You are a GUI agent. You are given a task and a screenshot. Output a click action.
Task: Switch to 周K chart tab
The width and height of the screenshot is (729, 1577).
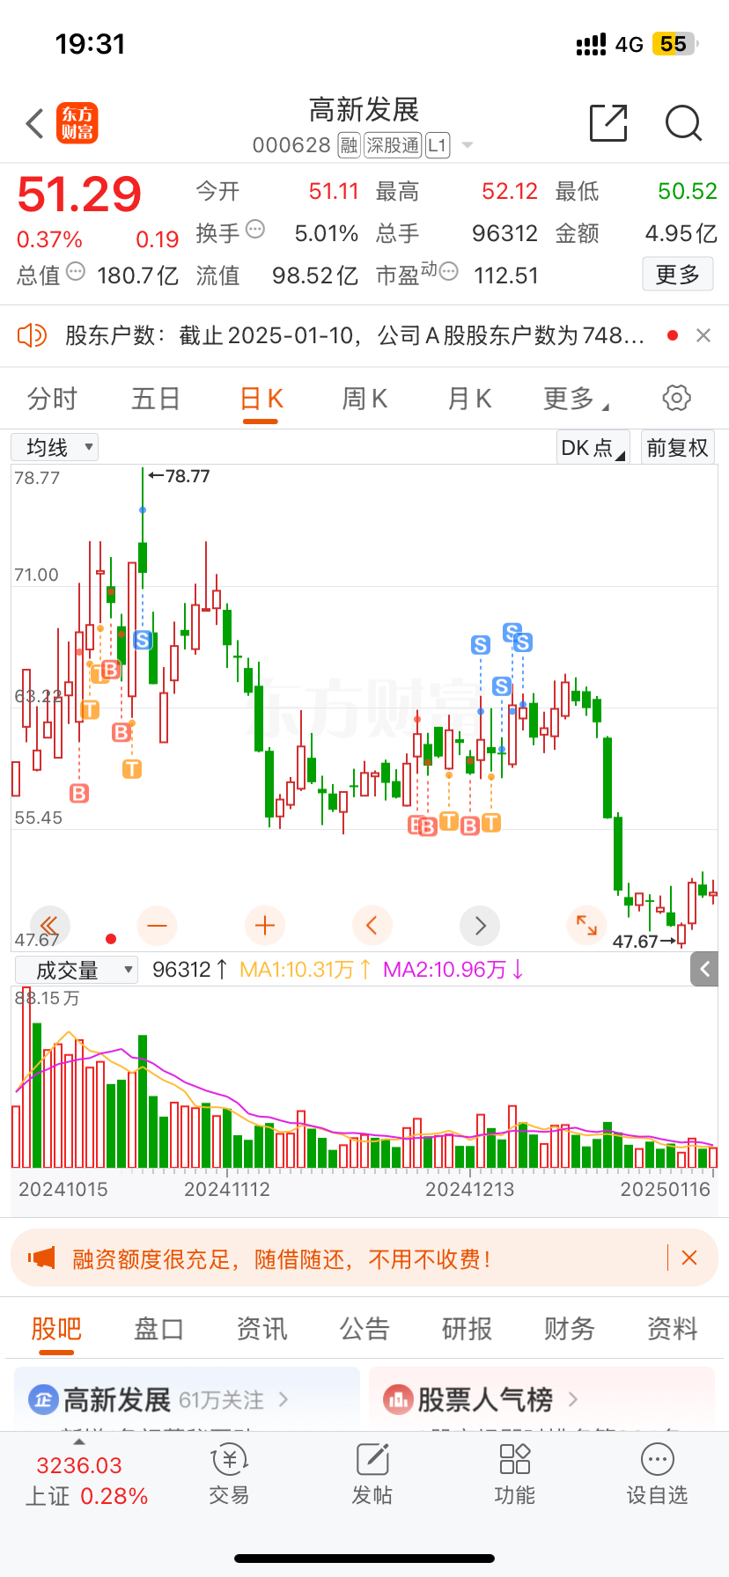[364, 399]
